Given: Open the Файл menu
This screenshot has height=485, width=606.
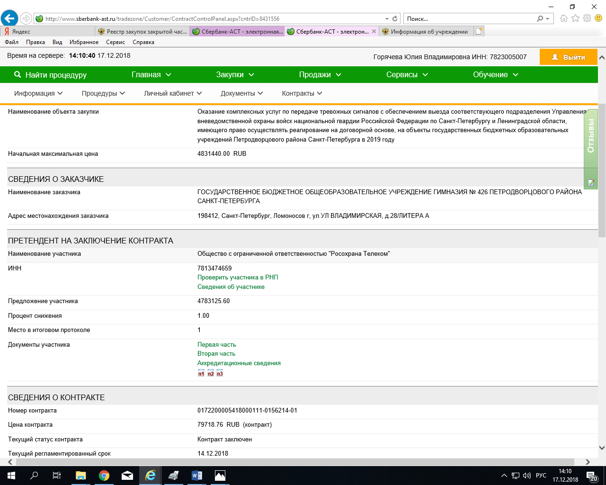Looking at the screenshot, I should [12, 42].
